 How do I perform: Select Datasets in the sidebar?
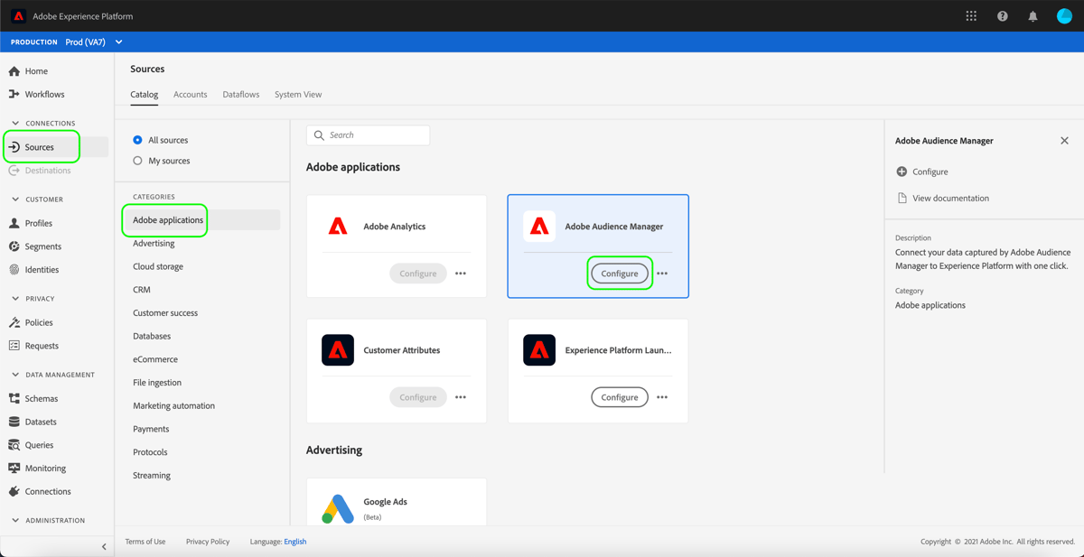(x=38, y=422)
